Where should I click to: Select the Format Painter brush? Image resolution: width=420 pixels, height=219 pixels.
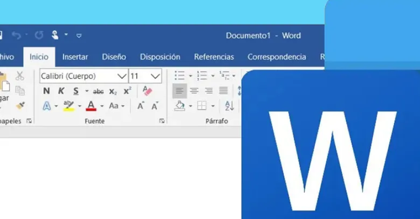point(20,106)
